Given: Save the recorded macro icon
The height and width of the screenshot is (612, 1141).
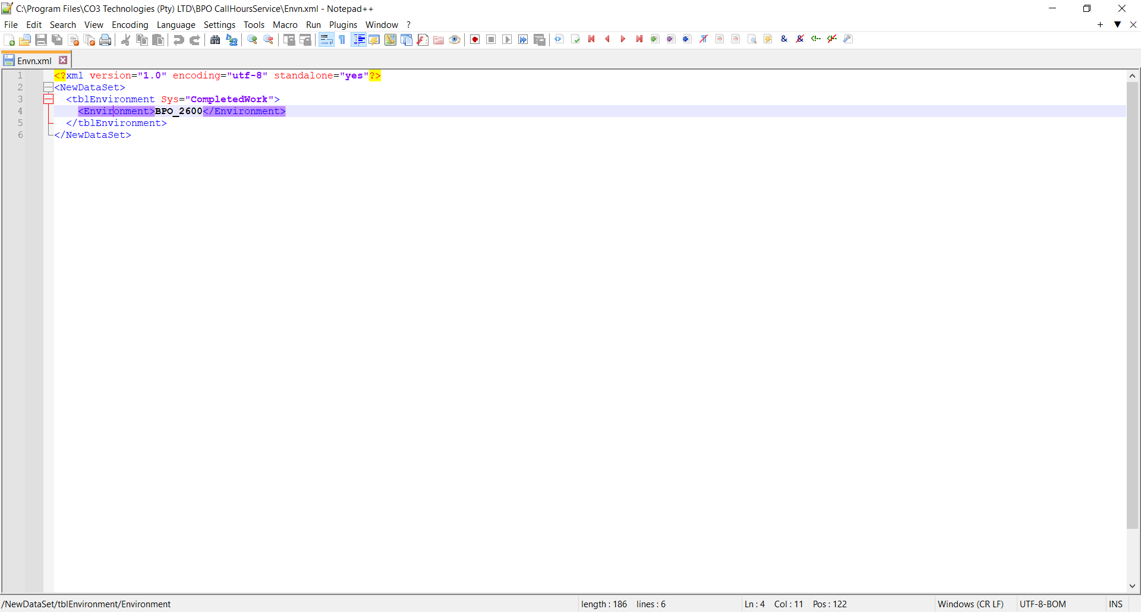Looking at the screenshot, I should 540,40.
